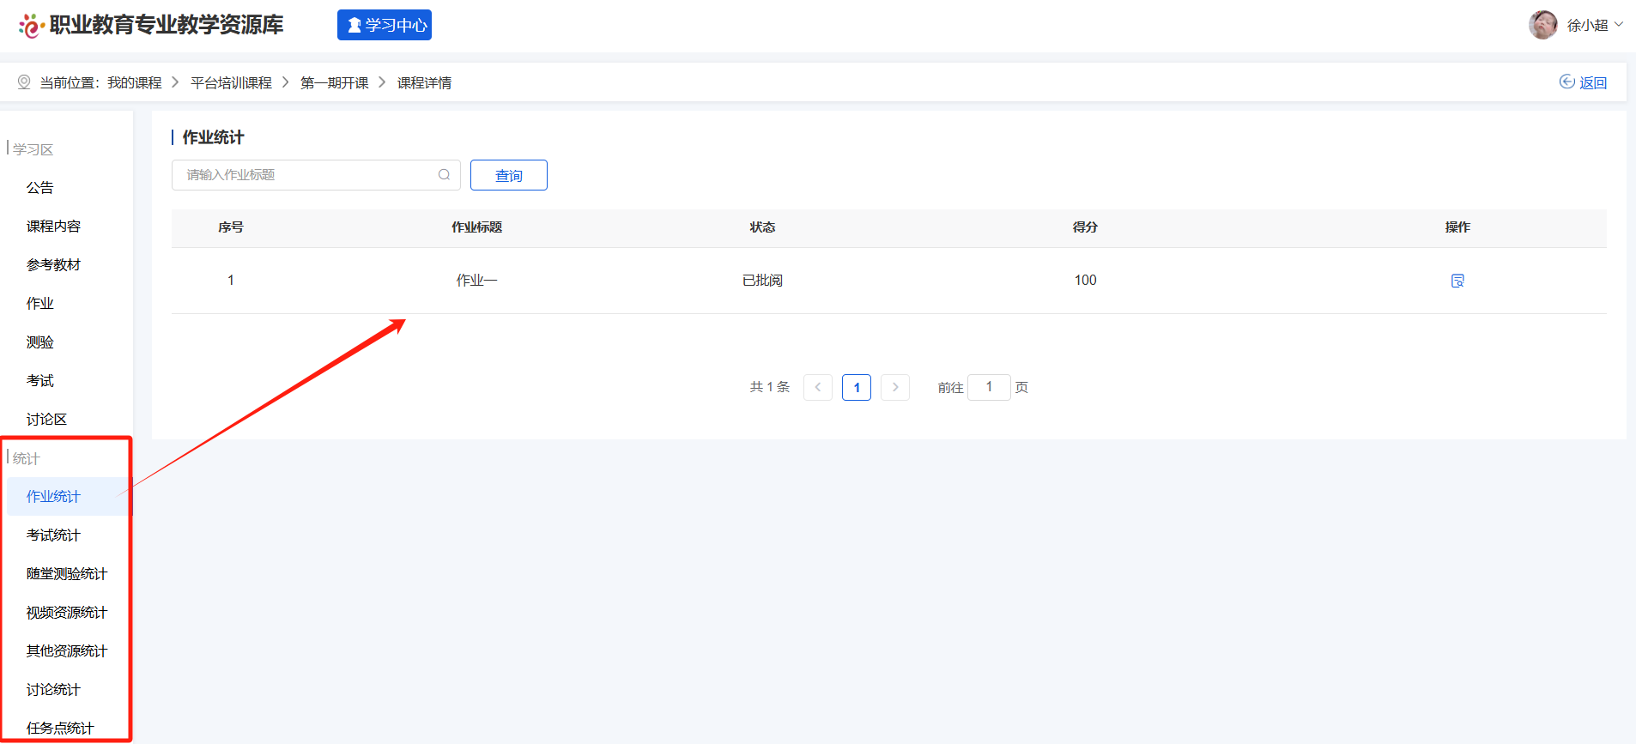The width and height of the screenshot is (1636, 744).
Task: Expand the 徐小超 user dropdown
Action: click(1619, 25)
